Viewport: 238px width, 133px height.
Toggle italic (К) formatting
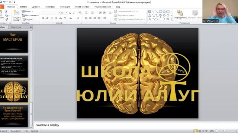point(47,18)
